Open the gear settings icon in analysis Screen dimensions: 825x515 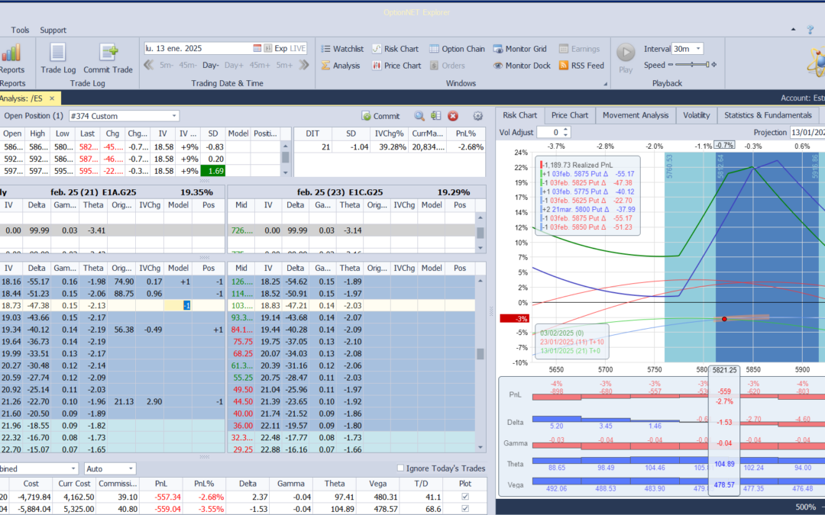pos(477,116)
